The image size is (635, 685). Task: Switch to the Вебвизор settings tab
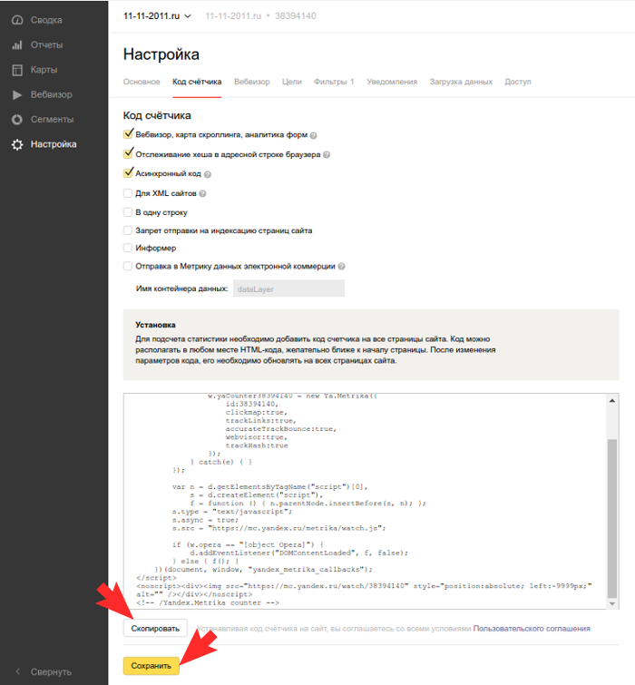point(252,82)
